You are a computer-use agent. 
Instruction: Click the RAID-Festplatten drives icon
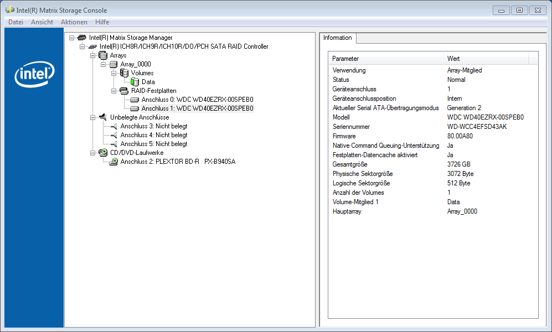click(x=124, y=91)
